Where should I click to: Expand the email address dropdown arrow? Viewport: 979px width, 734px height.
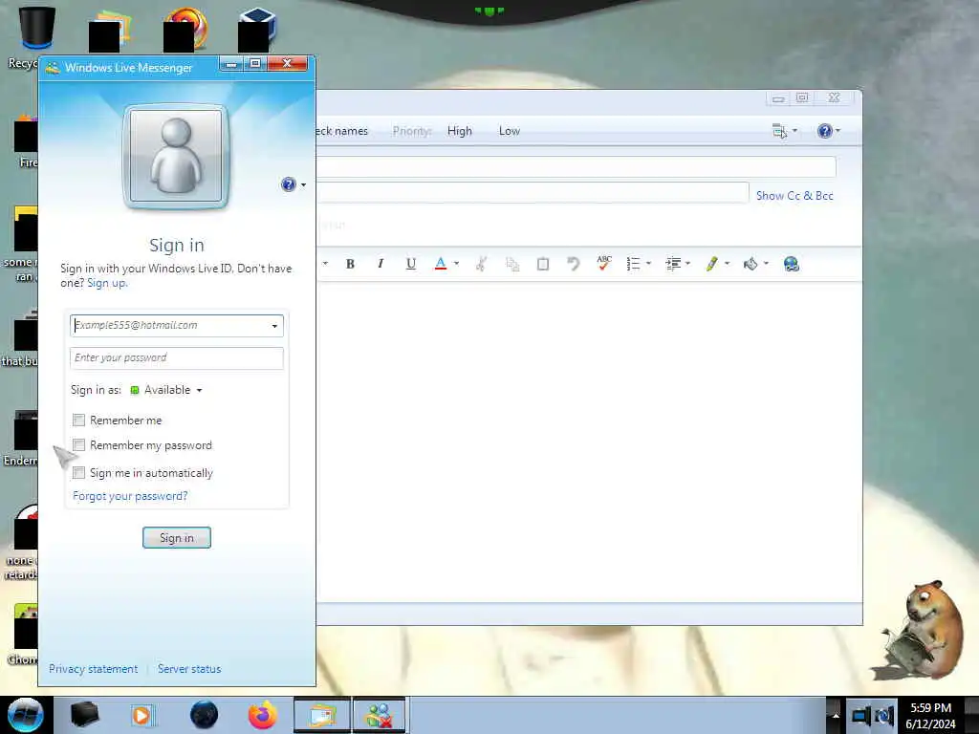(x=274, y=326)
